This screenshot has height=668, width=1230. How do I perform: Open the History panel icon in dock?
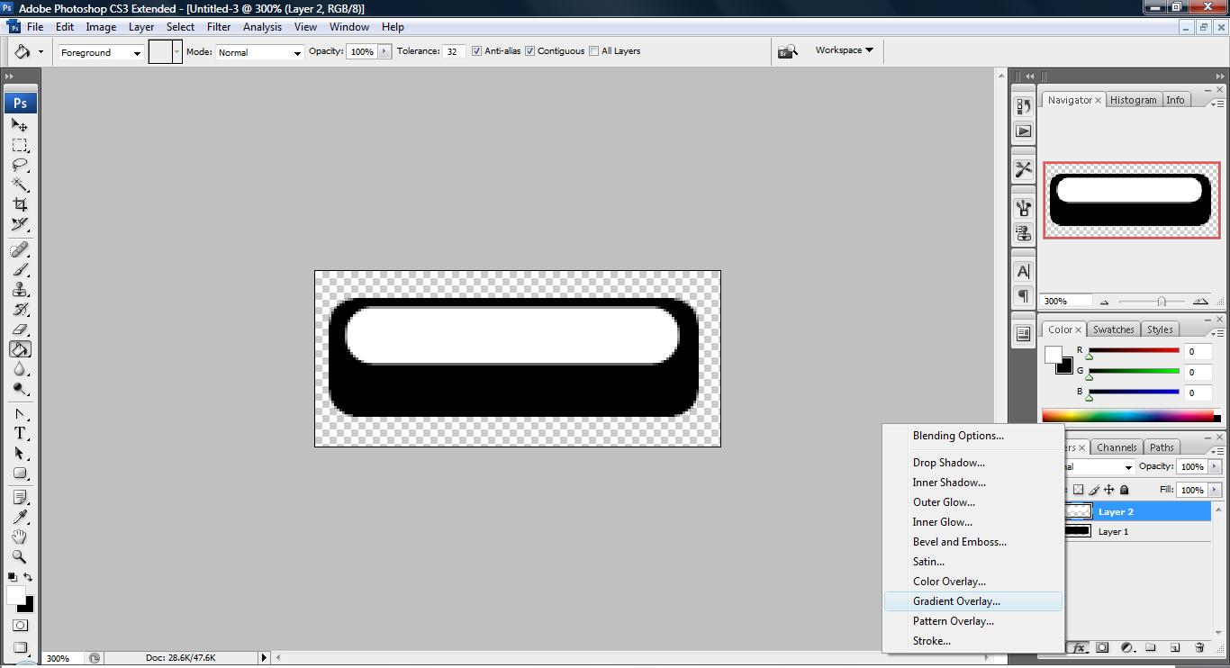pos(1024,106)
